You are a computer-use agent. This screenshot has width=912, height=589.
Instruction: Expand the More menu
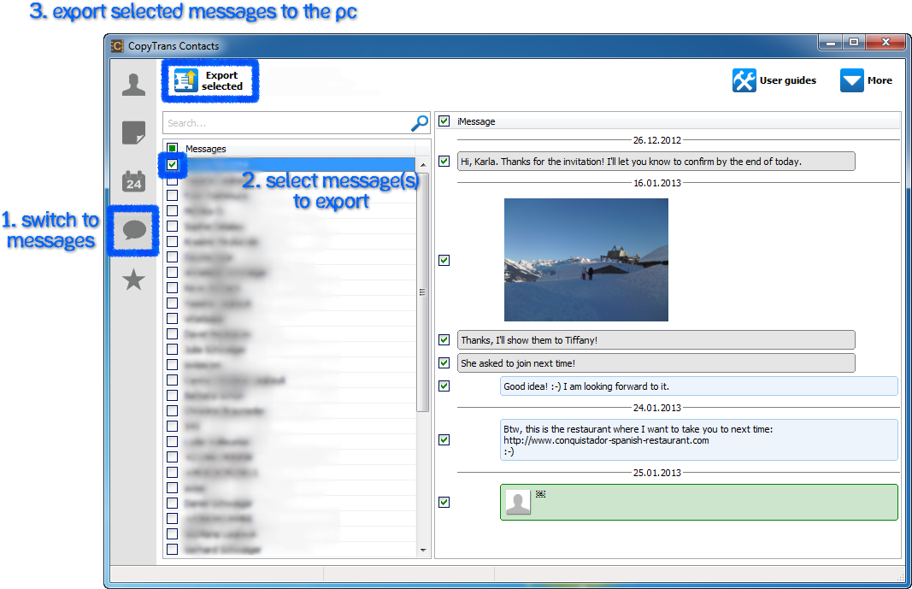coord(866,80)
